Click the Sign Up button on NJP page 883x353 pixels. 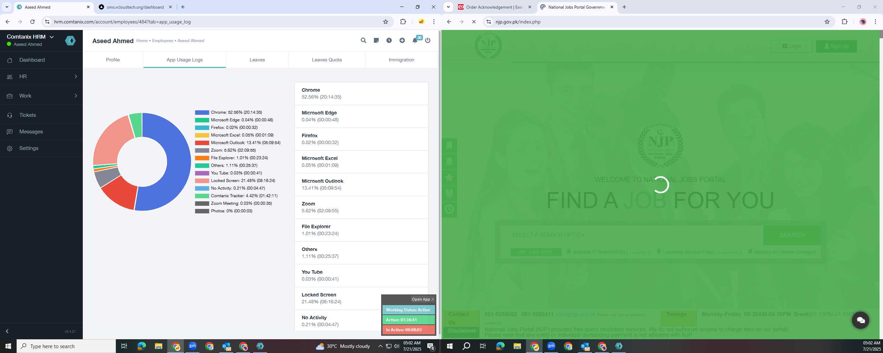[x=836, y=46]
